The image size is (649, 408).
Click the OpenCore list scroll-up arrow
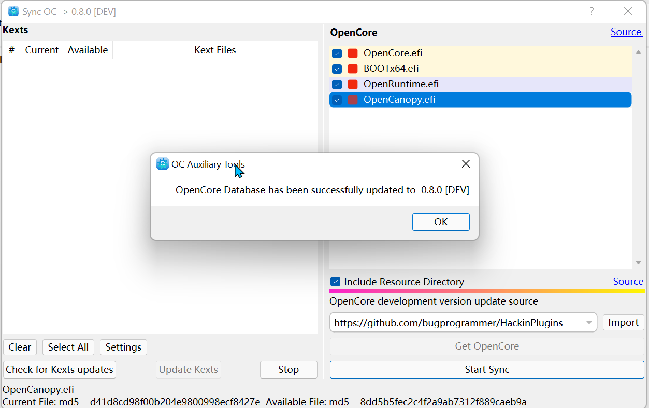pos(638,52)
